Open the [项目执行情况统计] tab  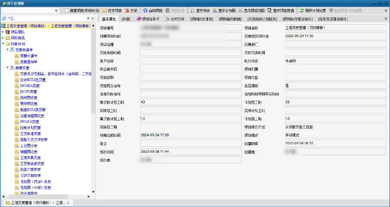tap(298, 19)
